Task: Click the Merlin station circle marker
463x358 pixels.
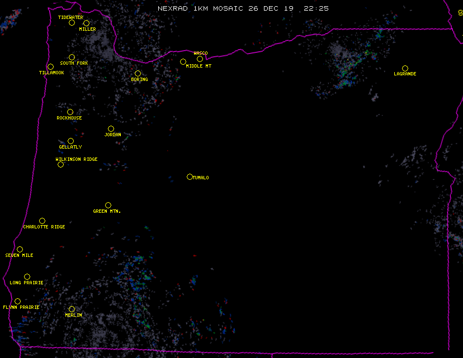Action: (72, 309)
